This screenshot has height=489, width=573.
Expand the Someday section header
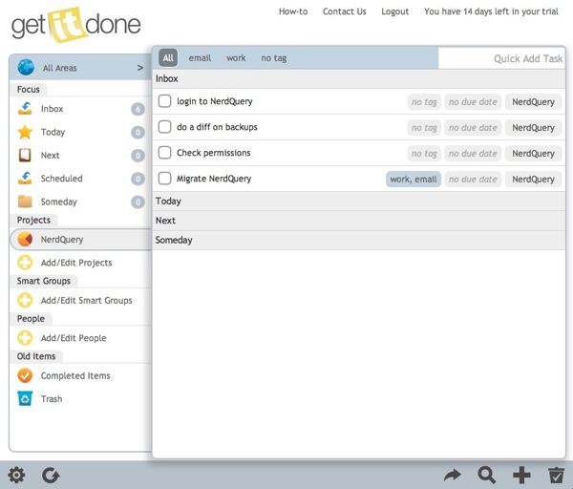(x=359, y=240)
